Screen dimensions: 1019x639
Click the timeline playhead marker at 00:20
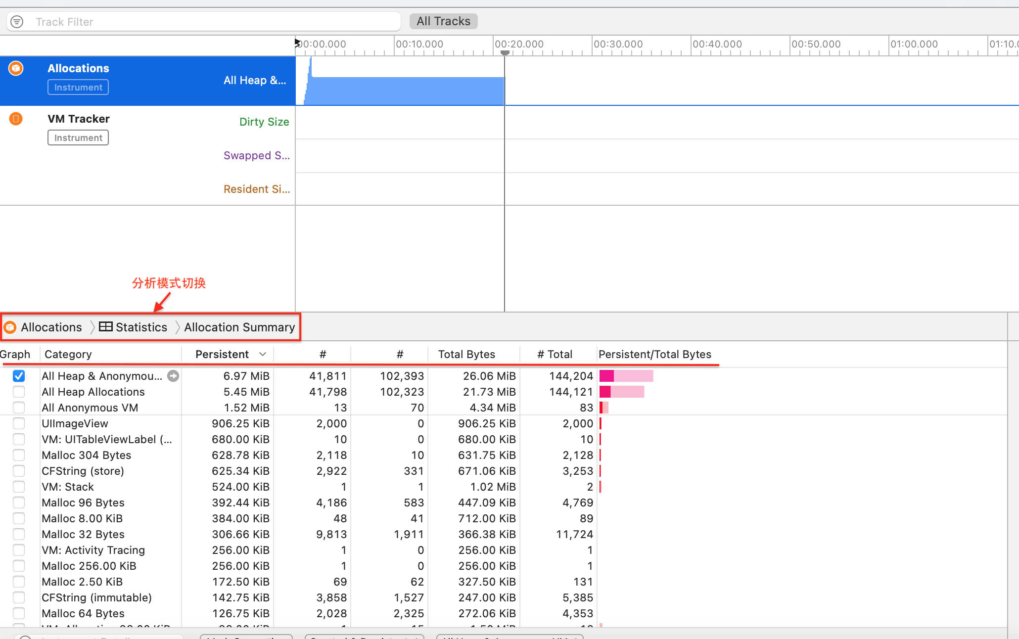point(505,52)
